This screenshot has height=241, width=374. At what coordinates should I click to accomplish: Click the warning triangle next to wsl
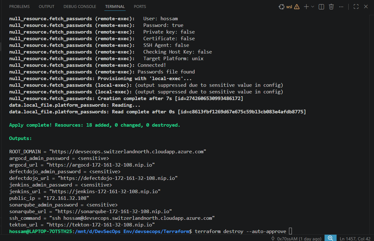[296, 6]
